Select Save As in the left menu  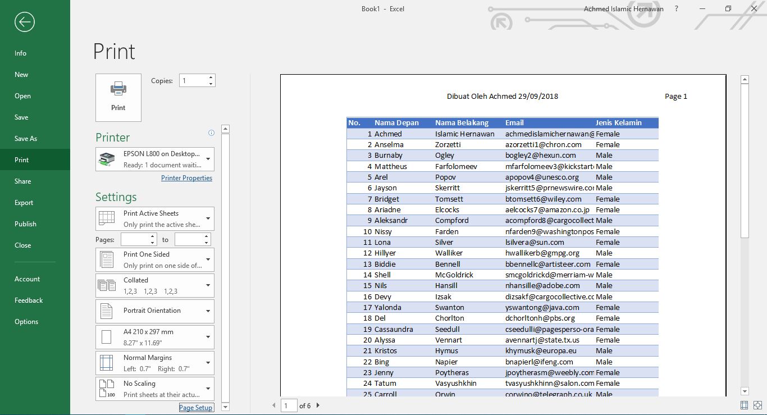click(x=26, y=139)
